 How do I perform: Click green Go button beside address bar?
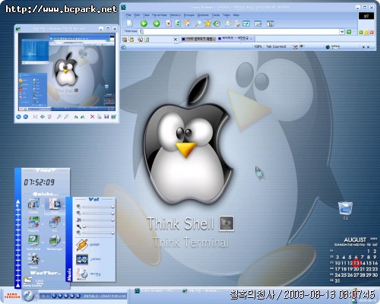pyautogui.click(x=349, y=32)
